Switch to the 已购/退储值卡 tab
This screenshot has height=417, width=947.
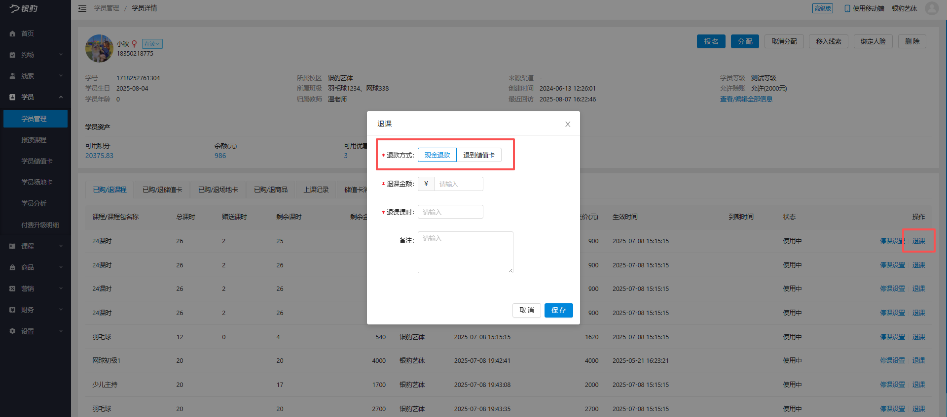(x=162, y=190)
